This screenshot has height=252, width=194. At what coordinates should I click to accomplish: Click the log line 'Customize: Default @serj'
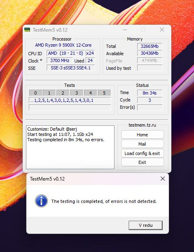pos(52,129)
